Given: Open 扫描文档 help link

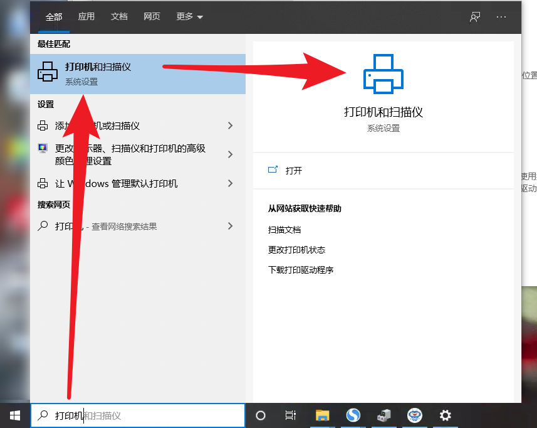Looking at the screenshot, I should (284, 230).
